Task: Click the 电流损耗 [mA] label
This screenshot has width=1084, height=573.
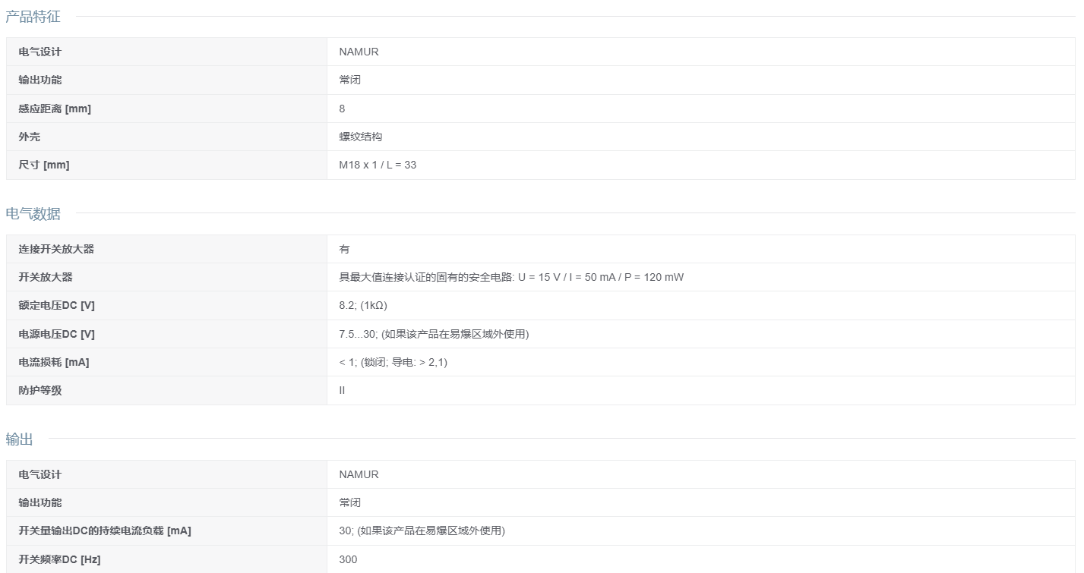Action: pyautogui.click(x=54, y=362)
